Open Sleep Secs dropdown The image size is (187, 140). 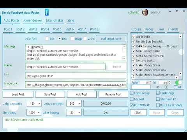34,112
